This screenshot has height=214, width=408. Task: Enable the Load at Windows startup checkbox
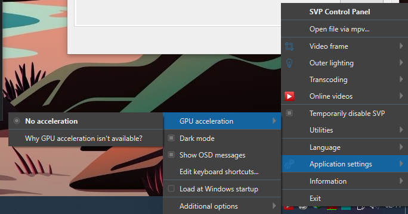pyautogui.click(x=171, y=188)
